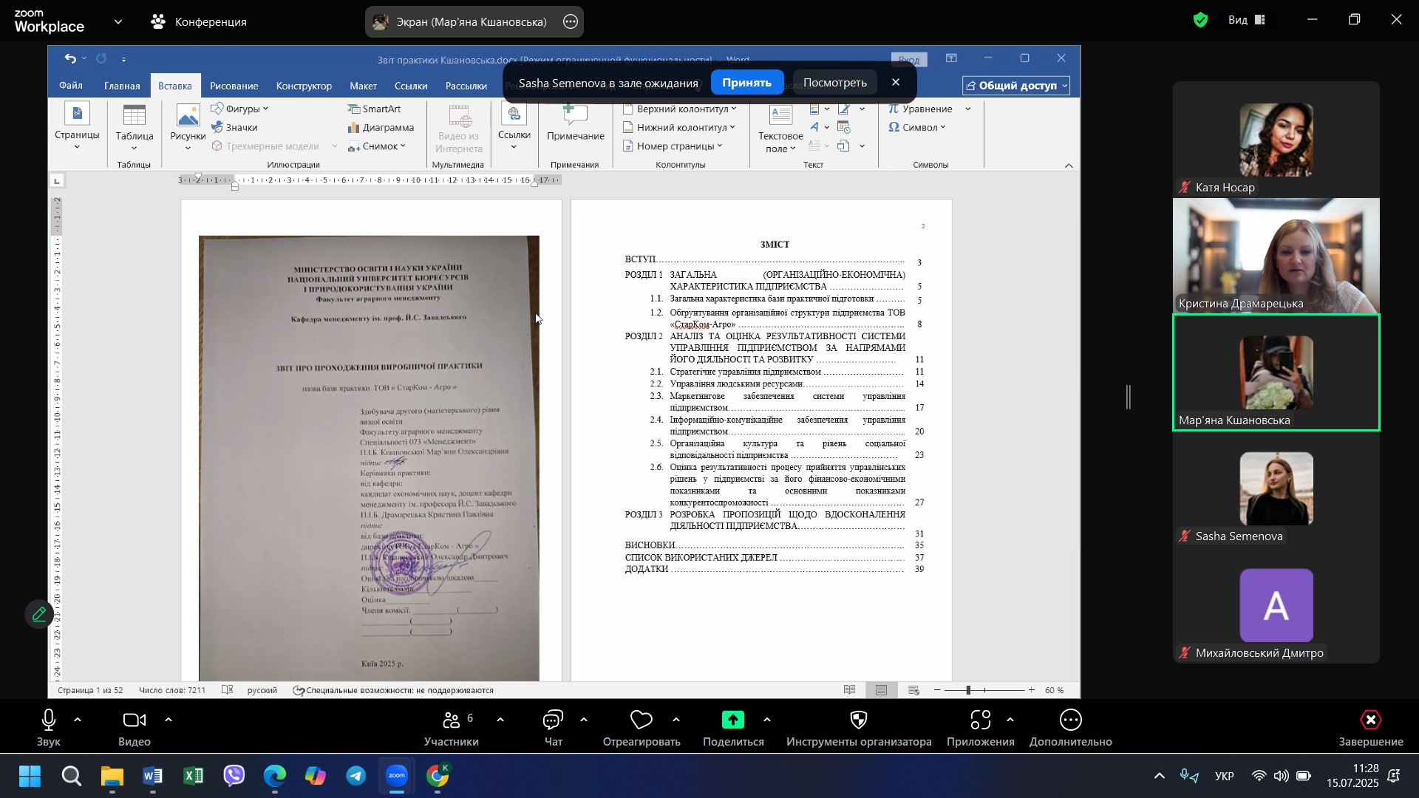Expand the Номер страницы dropdown
Viewport: 1419px width, 798px height.
point(673,146)
